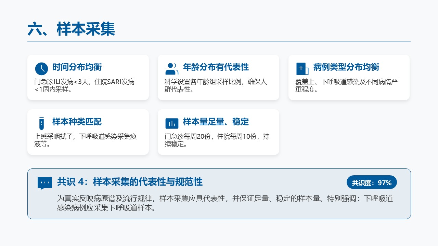The image size is (438, 246).
Task: Select the consensus paragraph starting 为真实反映病原谱
Action: (x=225, y=203)
